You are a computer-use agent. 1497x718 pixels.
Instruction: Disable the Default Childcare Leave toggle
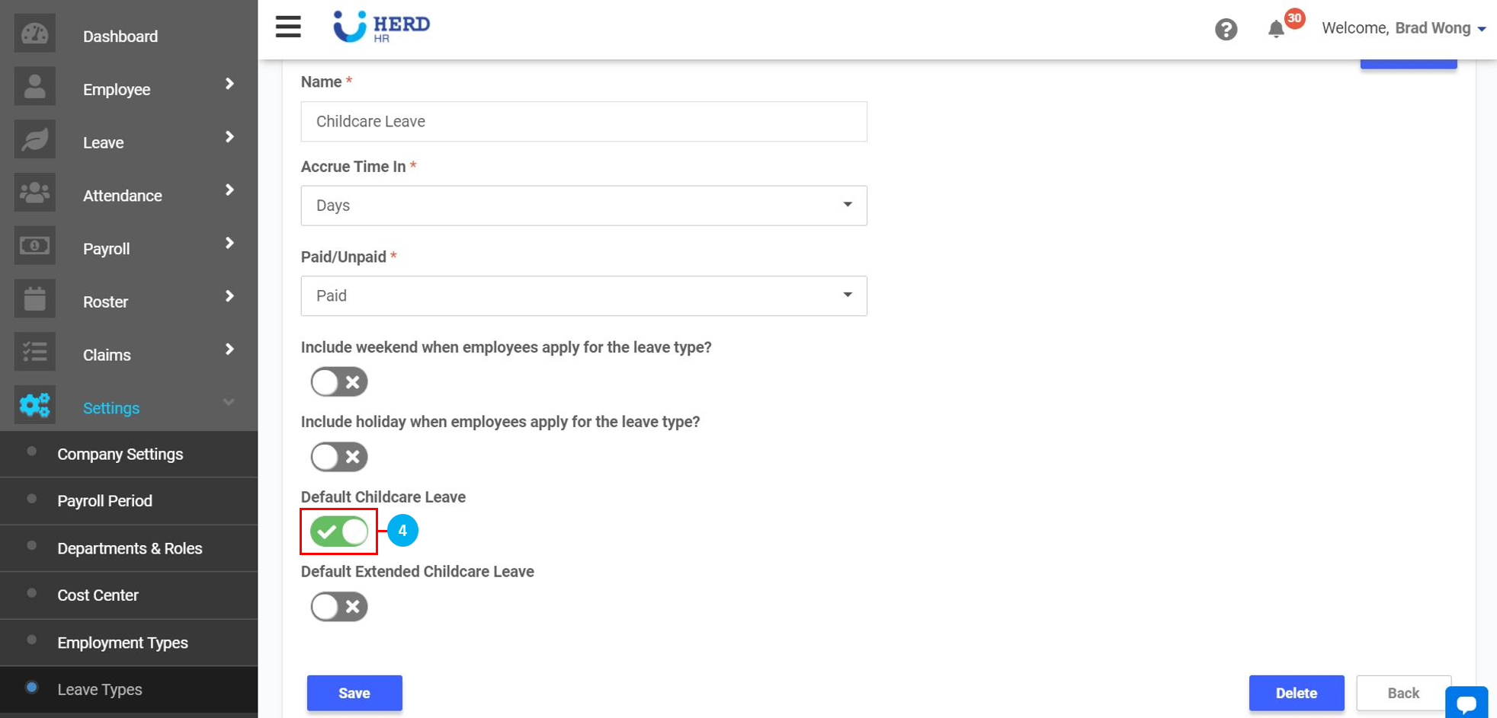339,531
